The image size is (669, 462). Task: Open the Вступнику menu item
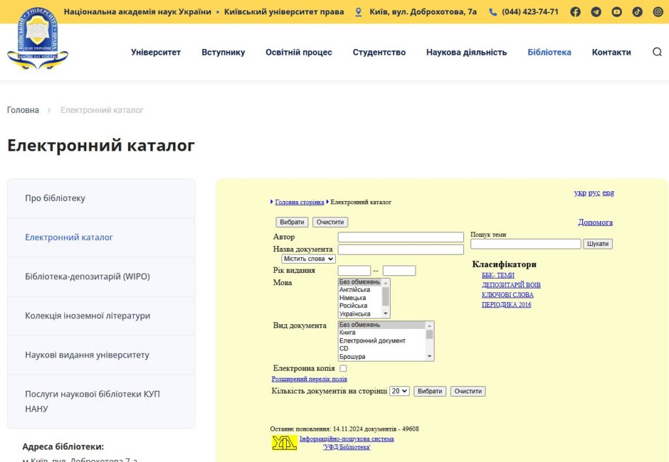click(x=223, y=52)
